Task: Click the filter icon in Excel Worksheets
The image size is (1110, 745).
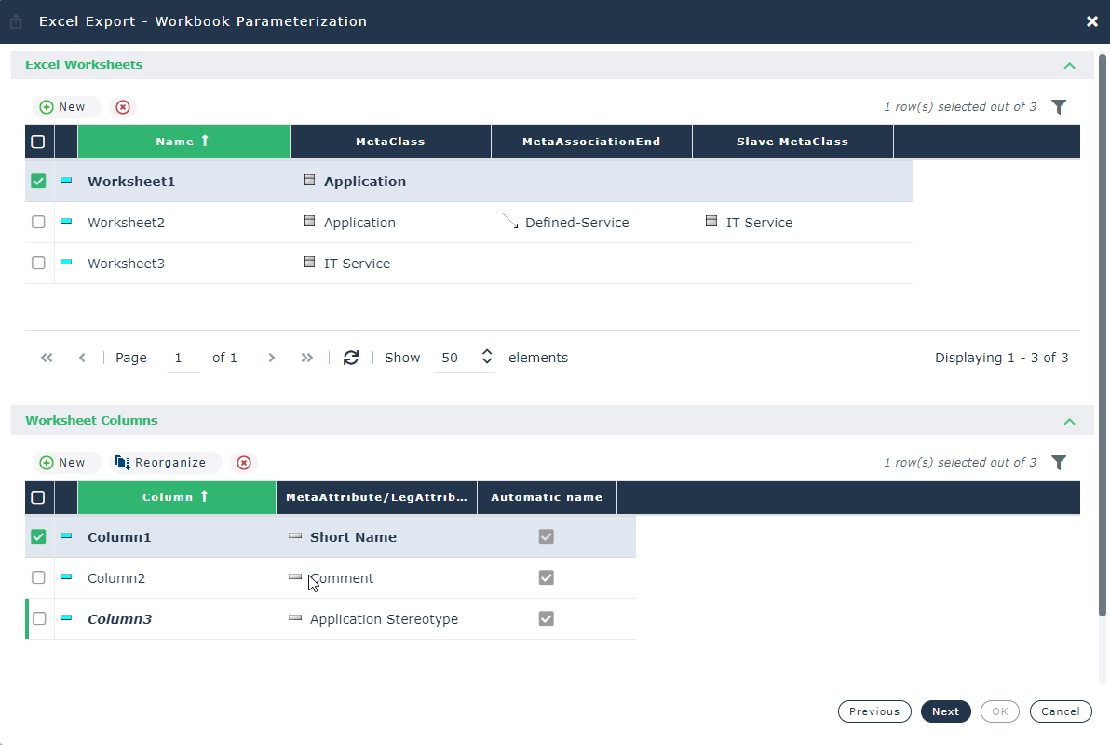Action: click(x=1058, y=107)
